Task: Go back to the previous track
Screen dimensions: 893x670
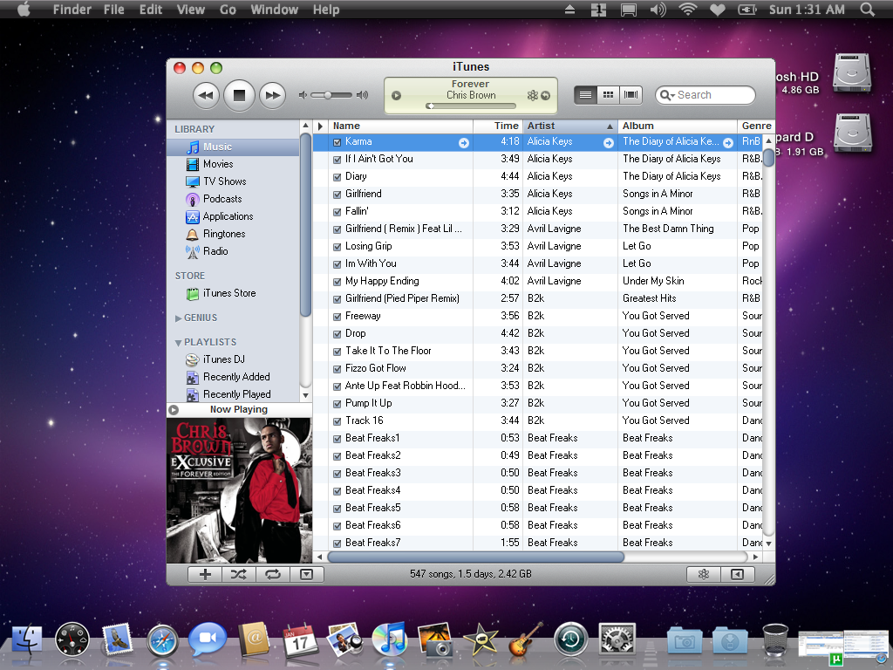Action: coord(206,95)
